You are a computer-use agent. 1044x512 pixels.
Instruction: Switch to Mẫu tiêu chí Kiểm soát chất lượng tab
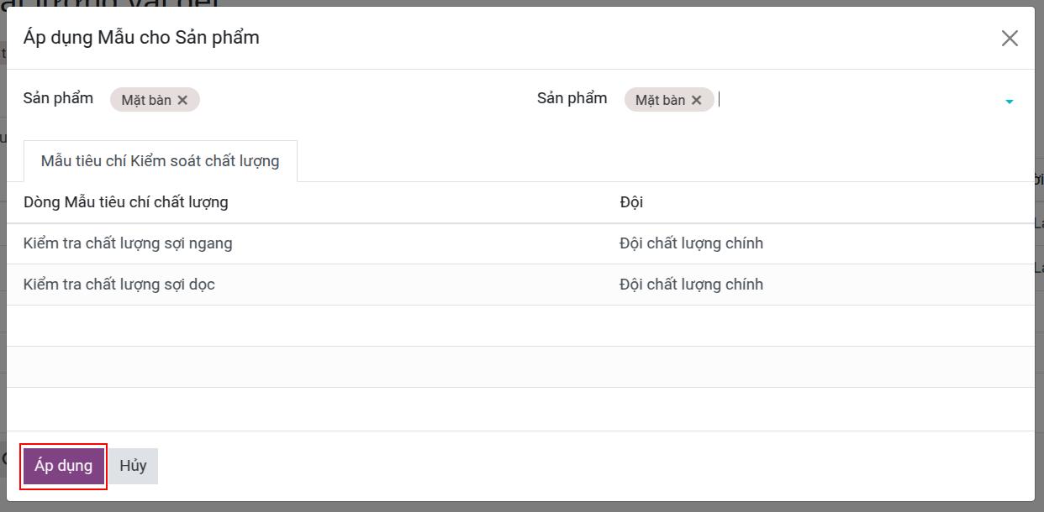[x=161, y=161]
